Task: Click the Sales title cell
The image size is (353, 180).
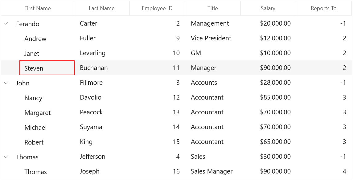Action: [x=213, y=157]
